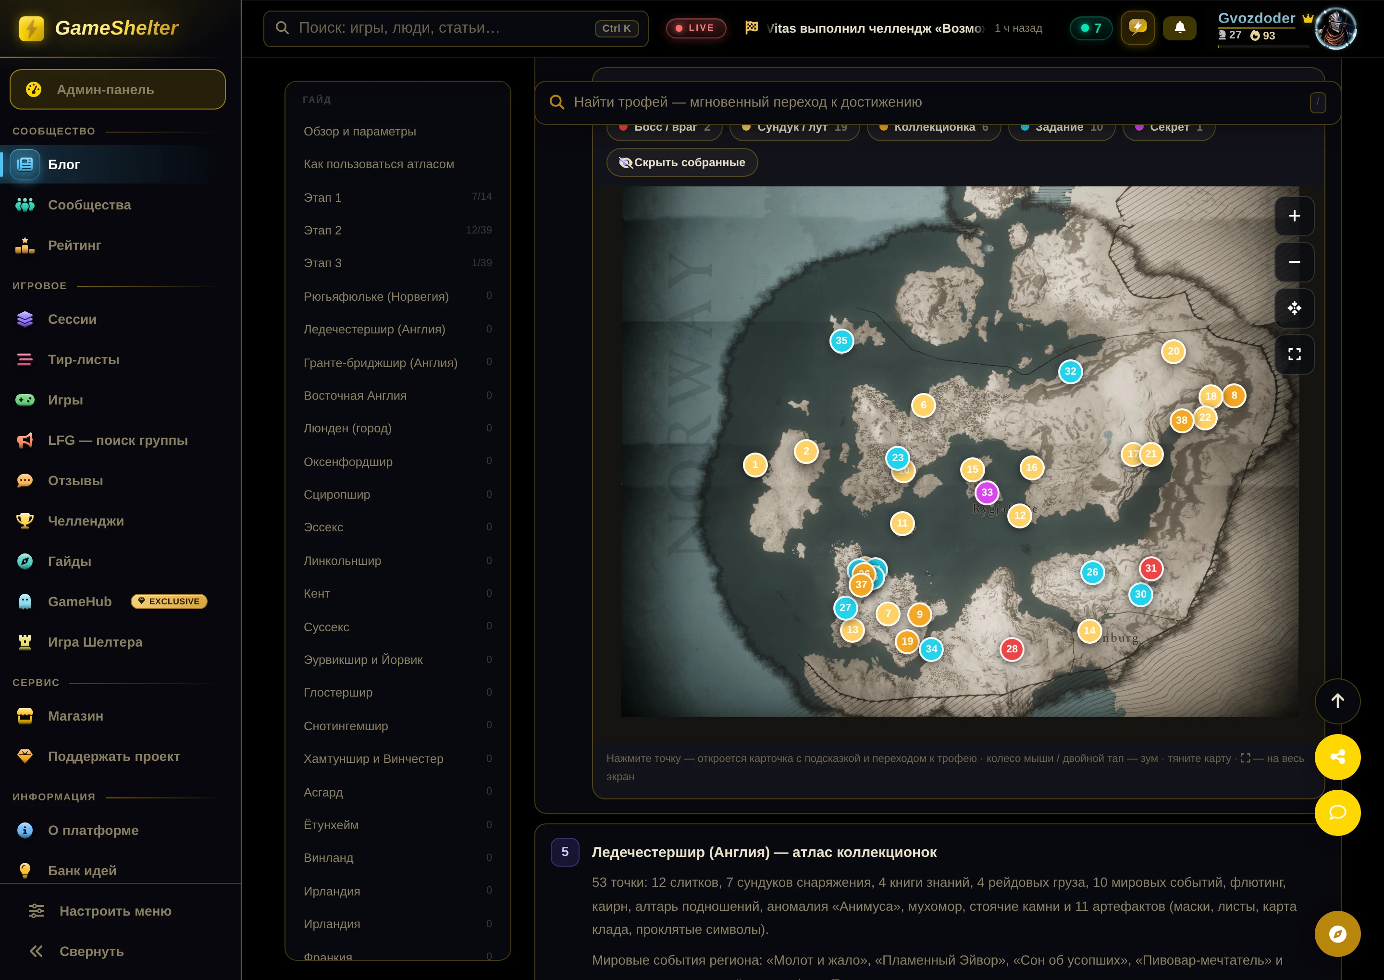Open Ледечестершир (Англия) contents entry
The image size is (1384, 980).
pyautogui.click(x=398, y=330)
